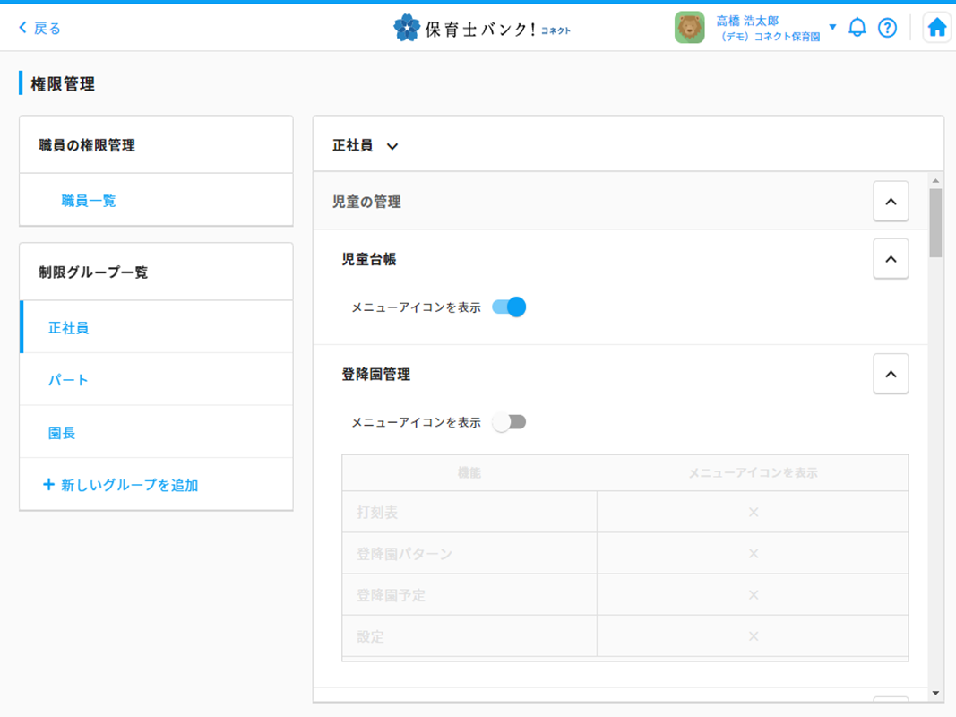Viewport: 956px width, 717px height.
Task: Collapse the 児童の管理 section
Action: (890, 202)
